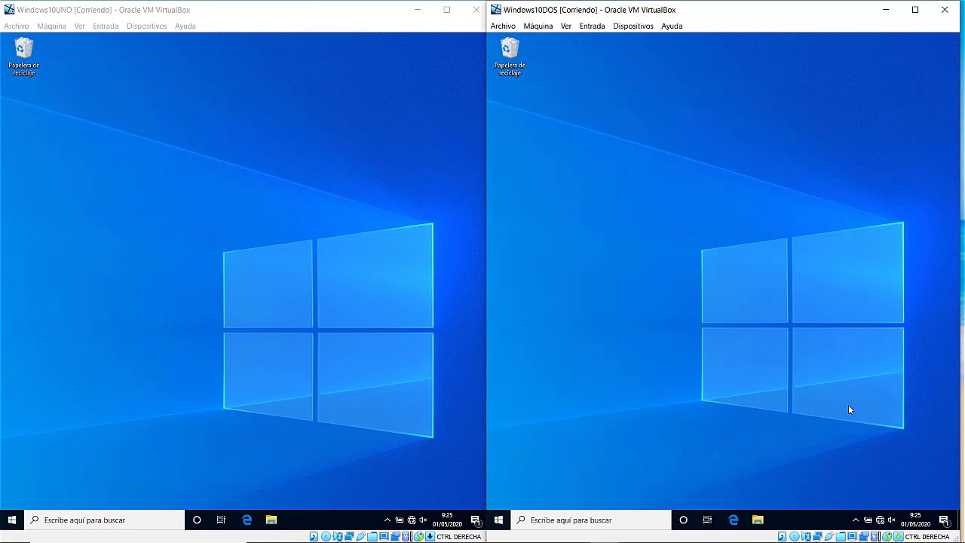Open Archivo menu in Windows10UNO window
This screenshot has height=543, width=965.
click(x=17, y=26)
